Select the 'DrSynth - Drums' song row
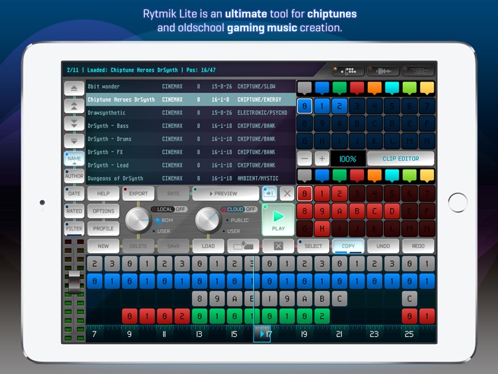Viewport: 498px width, 374px height. point(191,140)
